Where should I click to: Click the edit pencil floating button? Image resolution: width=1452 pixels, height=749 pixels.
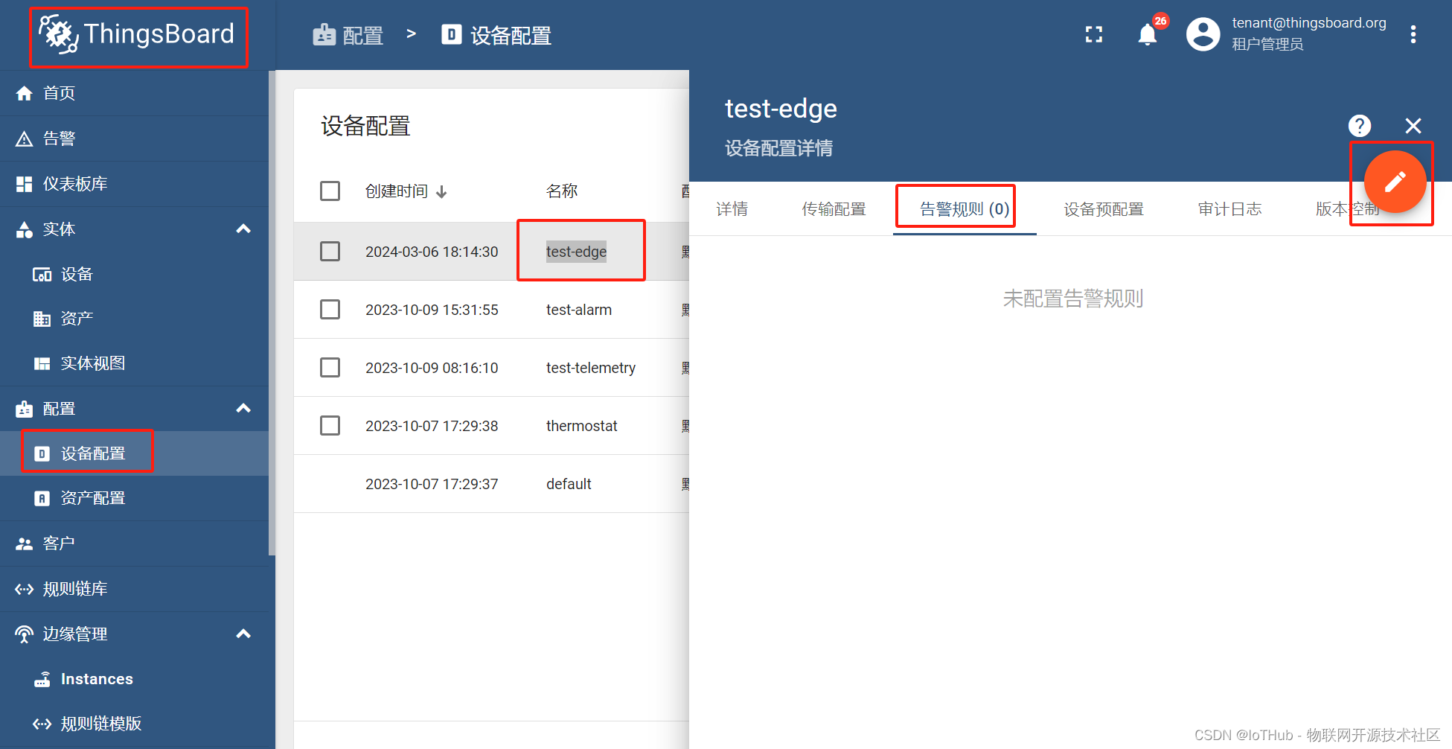[1395, 181]
